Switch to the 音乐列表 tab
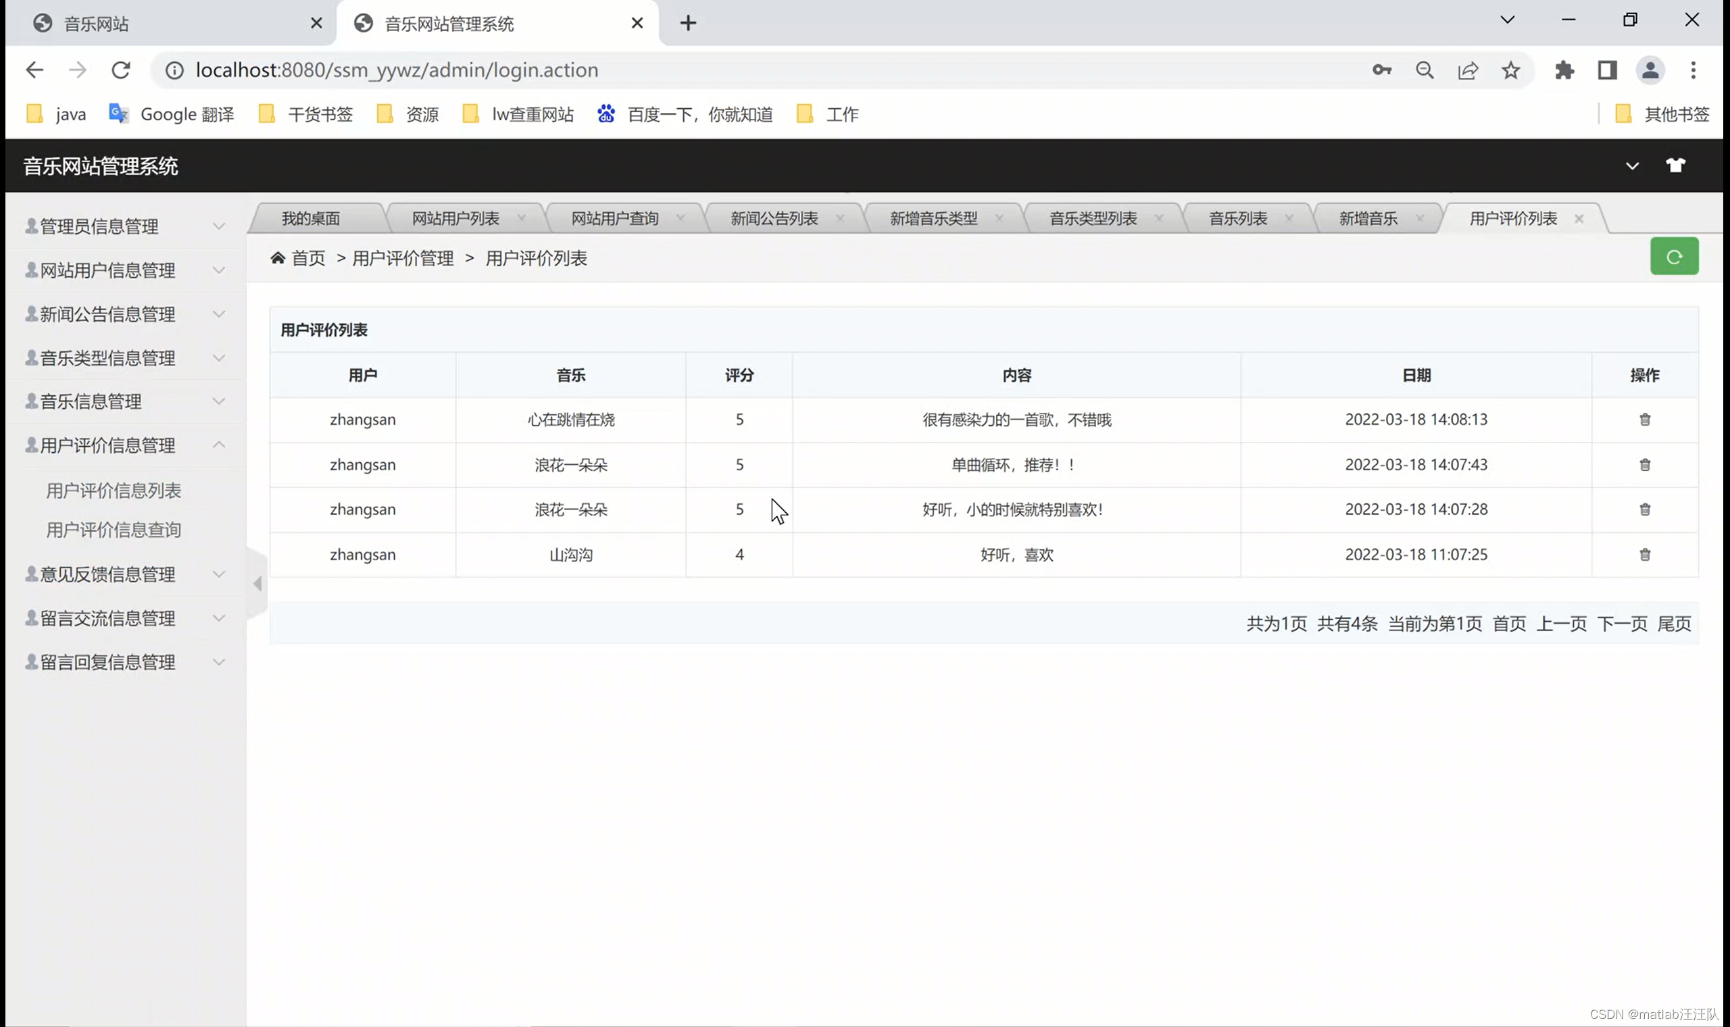 (1237, 219)
